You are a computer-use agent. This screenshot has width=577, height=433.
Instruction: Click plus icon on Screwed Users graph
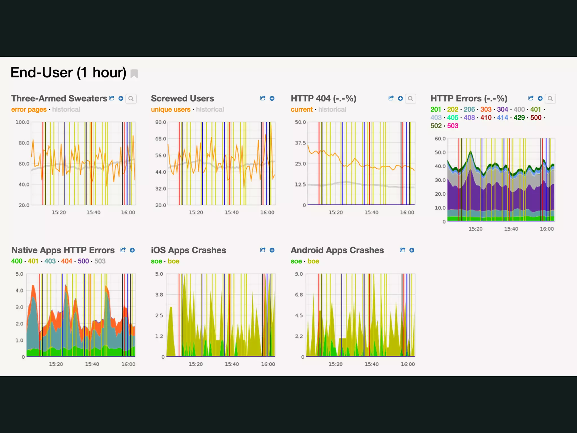[272, 98]
